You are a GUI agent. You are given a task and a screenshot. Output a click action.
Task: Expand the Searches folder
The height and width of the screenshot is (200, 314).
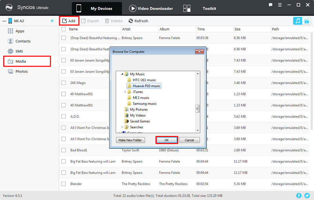tap(122, 127)
